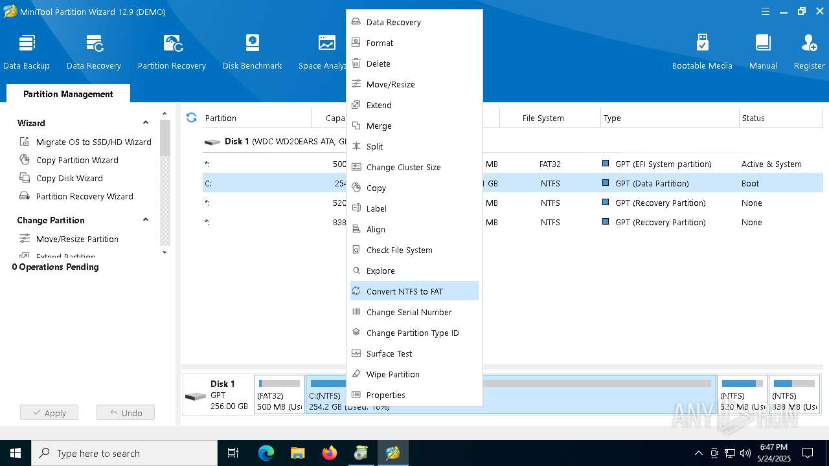Open the Task View button

click(234, 453)
